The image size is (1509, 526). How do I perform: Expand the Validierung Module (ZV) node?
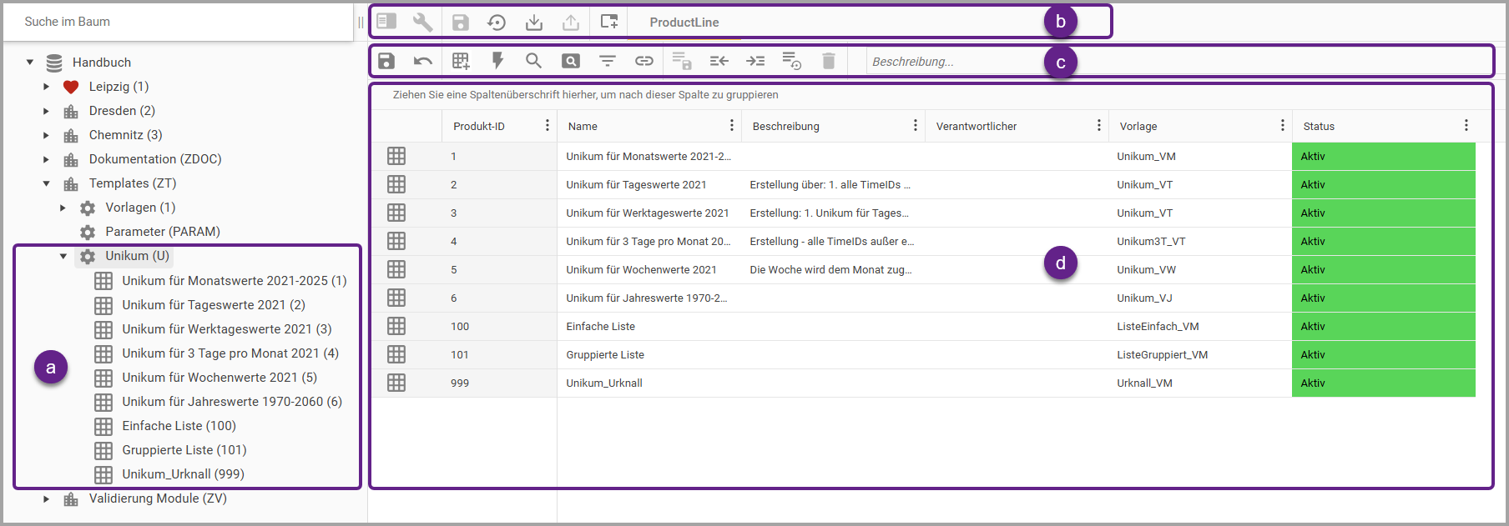pos(47,499)
